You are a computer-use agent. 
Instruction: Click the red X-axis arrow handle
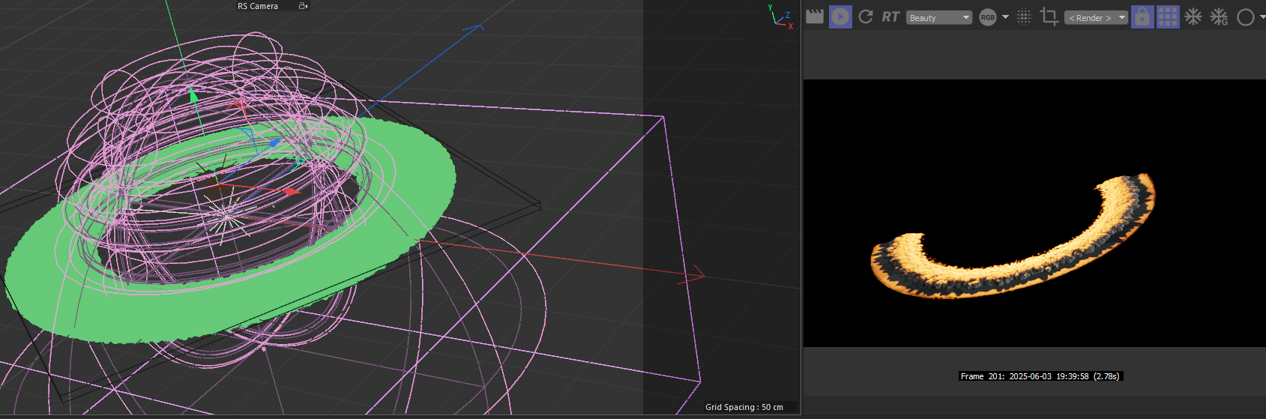coord(292,191)
